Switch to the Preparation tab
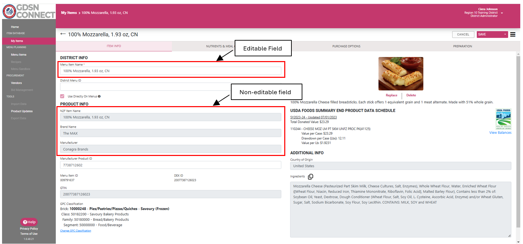 [462, 46]
